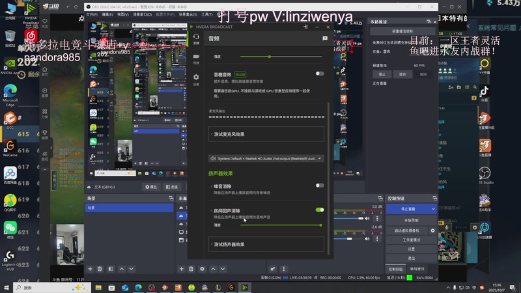The height and width of the screenshot is (293, 521).
Task: Open Windows Start menu
Action: [x=6, y=287]
